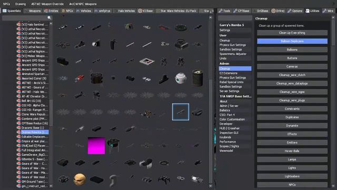The height and width of the screenshot is (190, 337).
Task: Click the icon beside Draconic Base (1)
Action: pyautogui.click(x=19, y=128)
